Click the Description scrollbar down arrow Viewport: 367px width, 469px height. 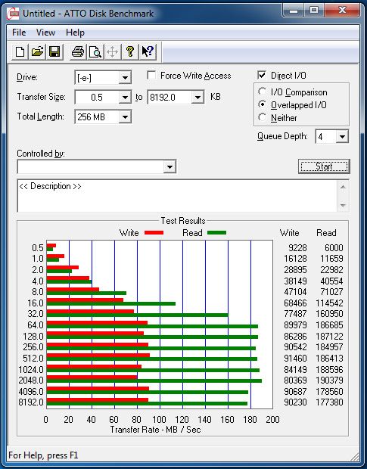coord(343,206)
